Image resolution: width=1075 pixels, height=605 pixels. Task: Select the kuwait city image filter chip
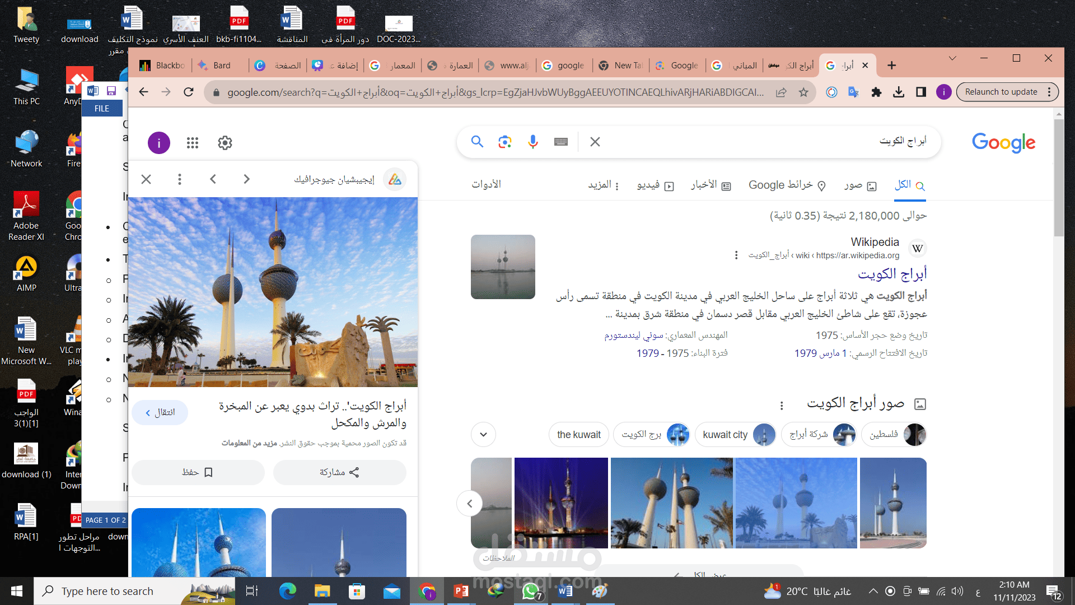coord(735,435)
